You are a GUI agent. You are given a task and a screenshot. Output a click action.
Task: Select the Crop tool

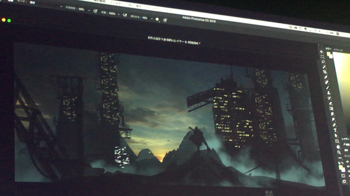[325, 71]
